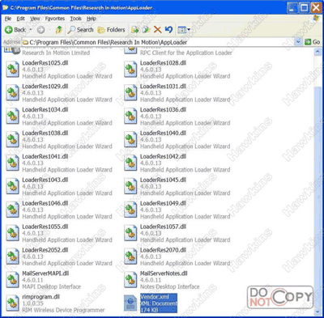This screenshot has width=324, height=318.
Task: Open the Back history dropdown arrow
Action: (31, 30)
